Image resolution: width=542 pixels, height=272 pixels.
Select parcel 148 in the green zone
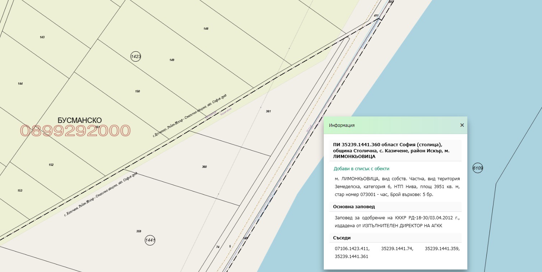click(206, 29)
